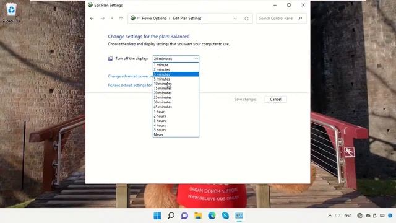Minimize the Edit Plan Settings window

(x=275, y=5)
